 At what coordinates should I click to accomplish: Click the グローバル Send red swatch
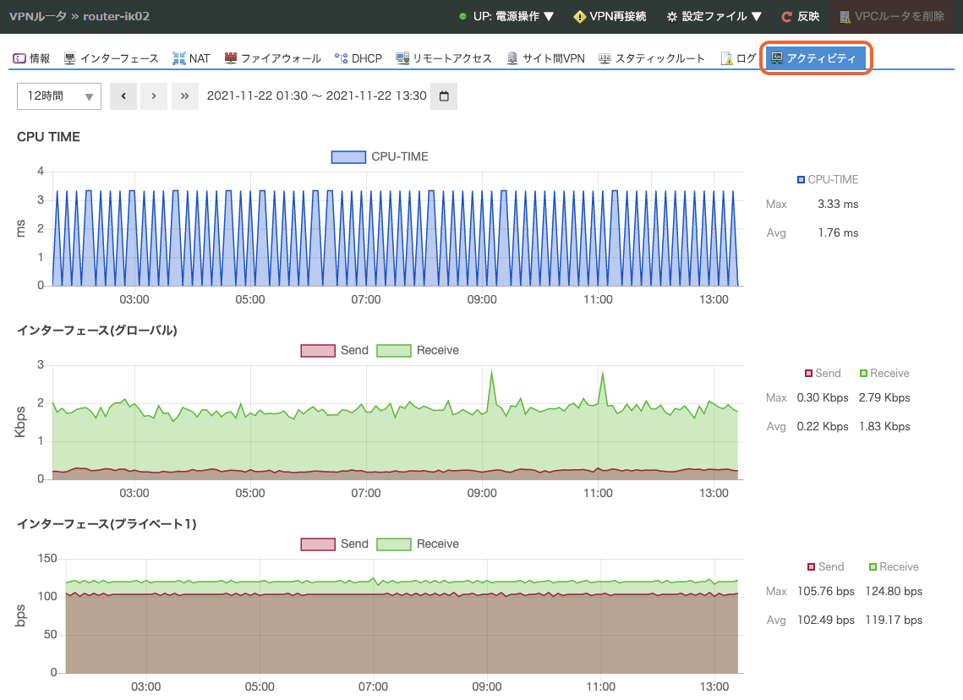318,350
